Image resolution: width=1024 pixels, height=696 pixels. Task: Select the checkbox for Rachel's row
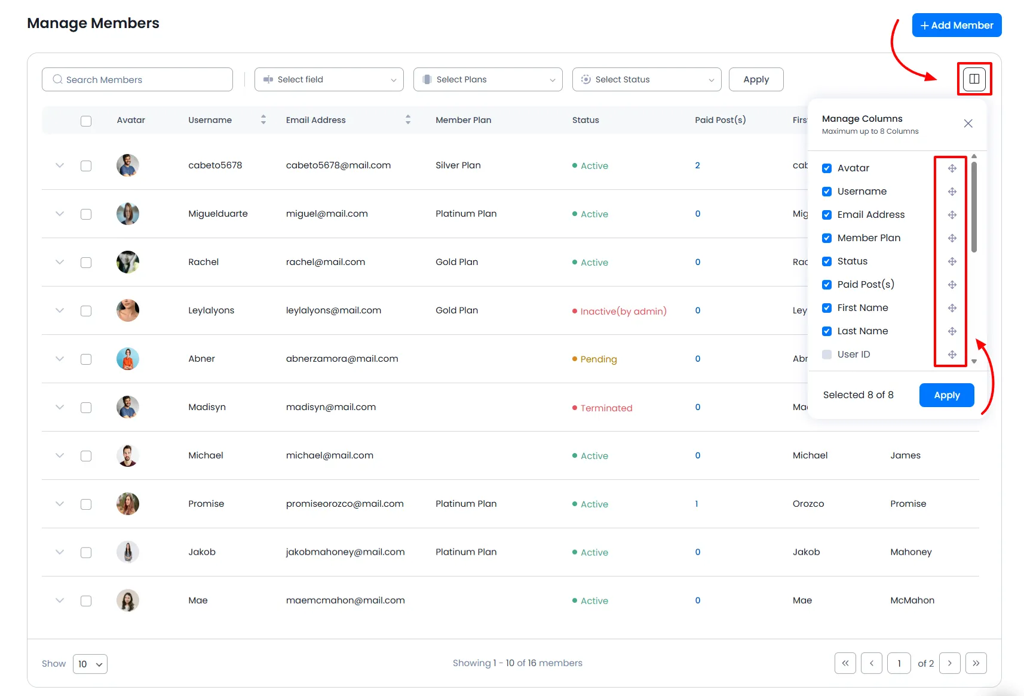[x=86, y=263]
